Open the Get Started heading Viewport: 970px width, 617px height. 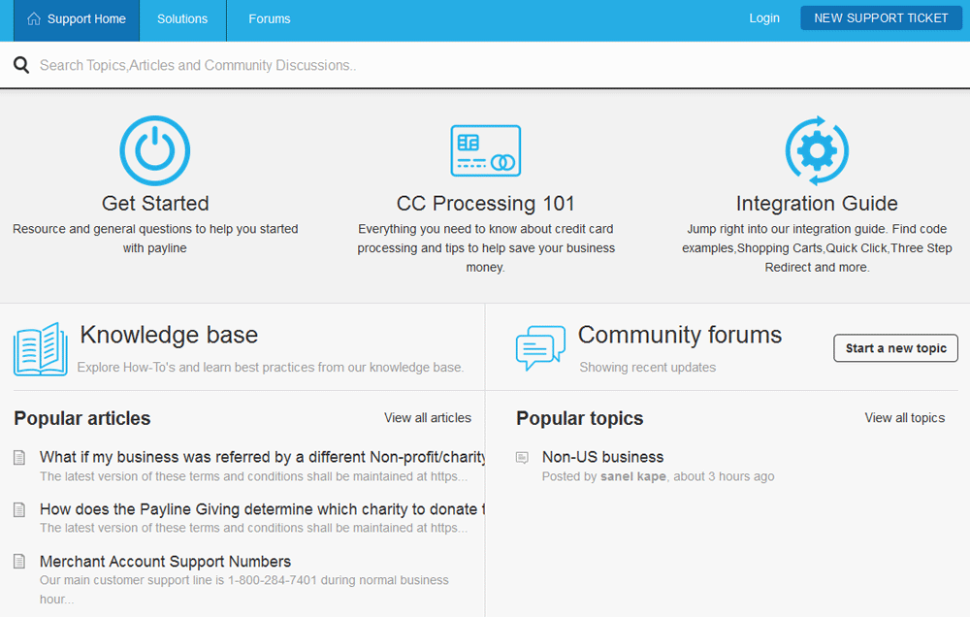pyautogui.click(x=155, y=204)
